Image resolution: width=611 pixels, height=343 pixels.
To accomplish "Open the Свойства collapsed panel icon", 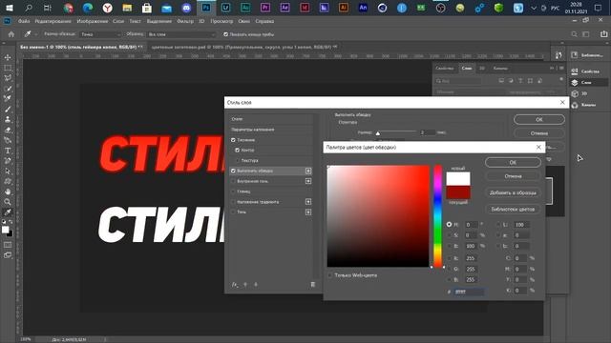I will [x=575, y=71].
